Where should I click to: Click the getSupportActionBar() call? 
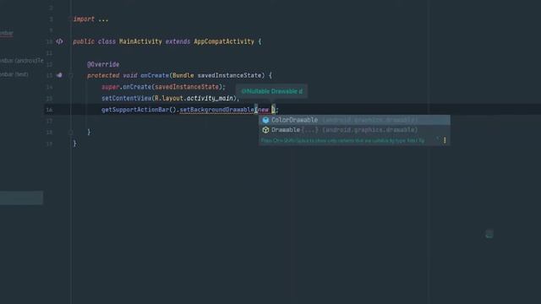point(139,110)
